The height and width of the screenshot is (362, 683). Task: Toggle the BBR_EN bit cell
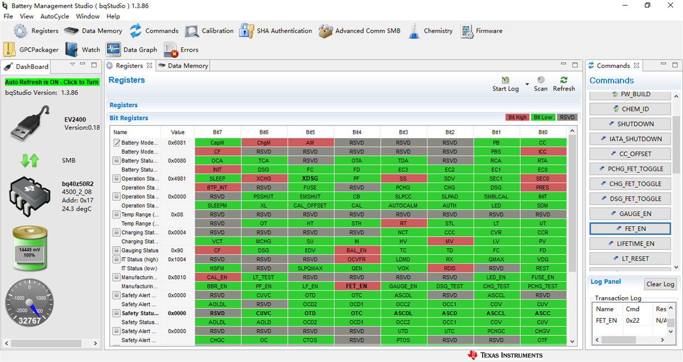[x=217, y=286]
